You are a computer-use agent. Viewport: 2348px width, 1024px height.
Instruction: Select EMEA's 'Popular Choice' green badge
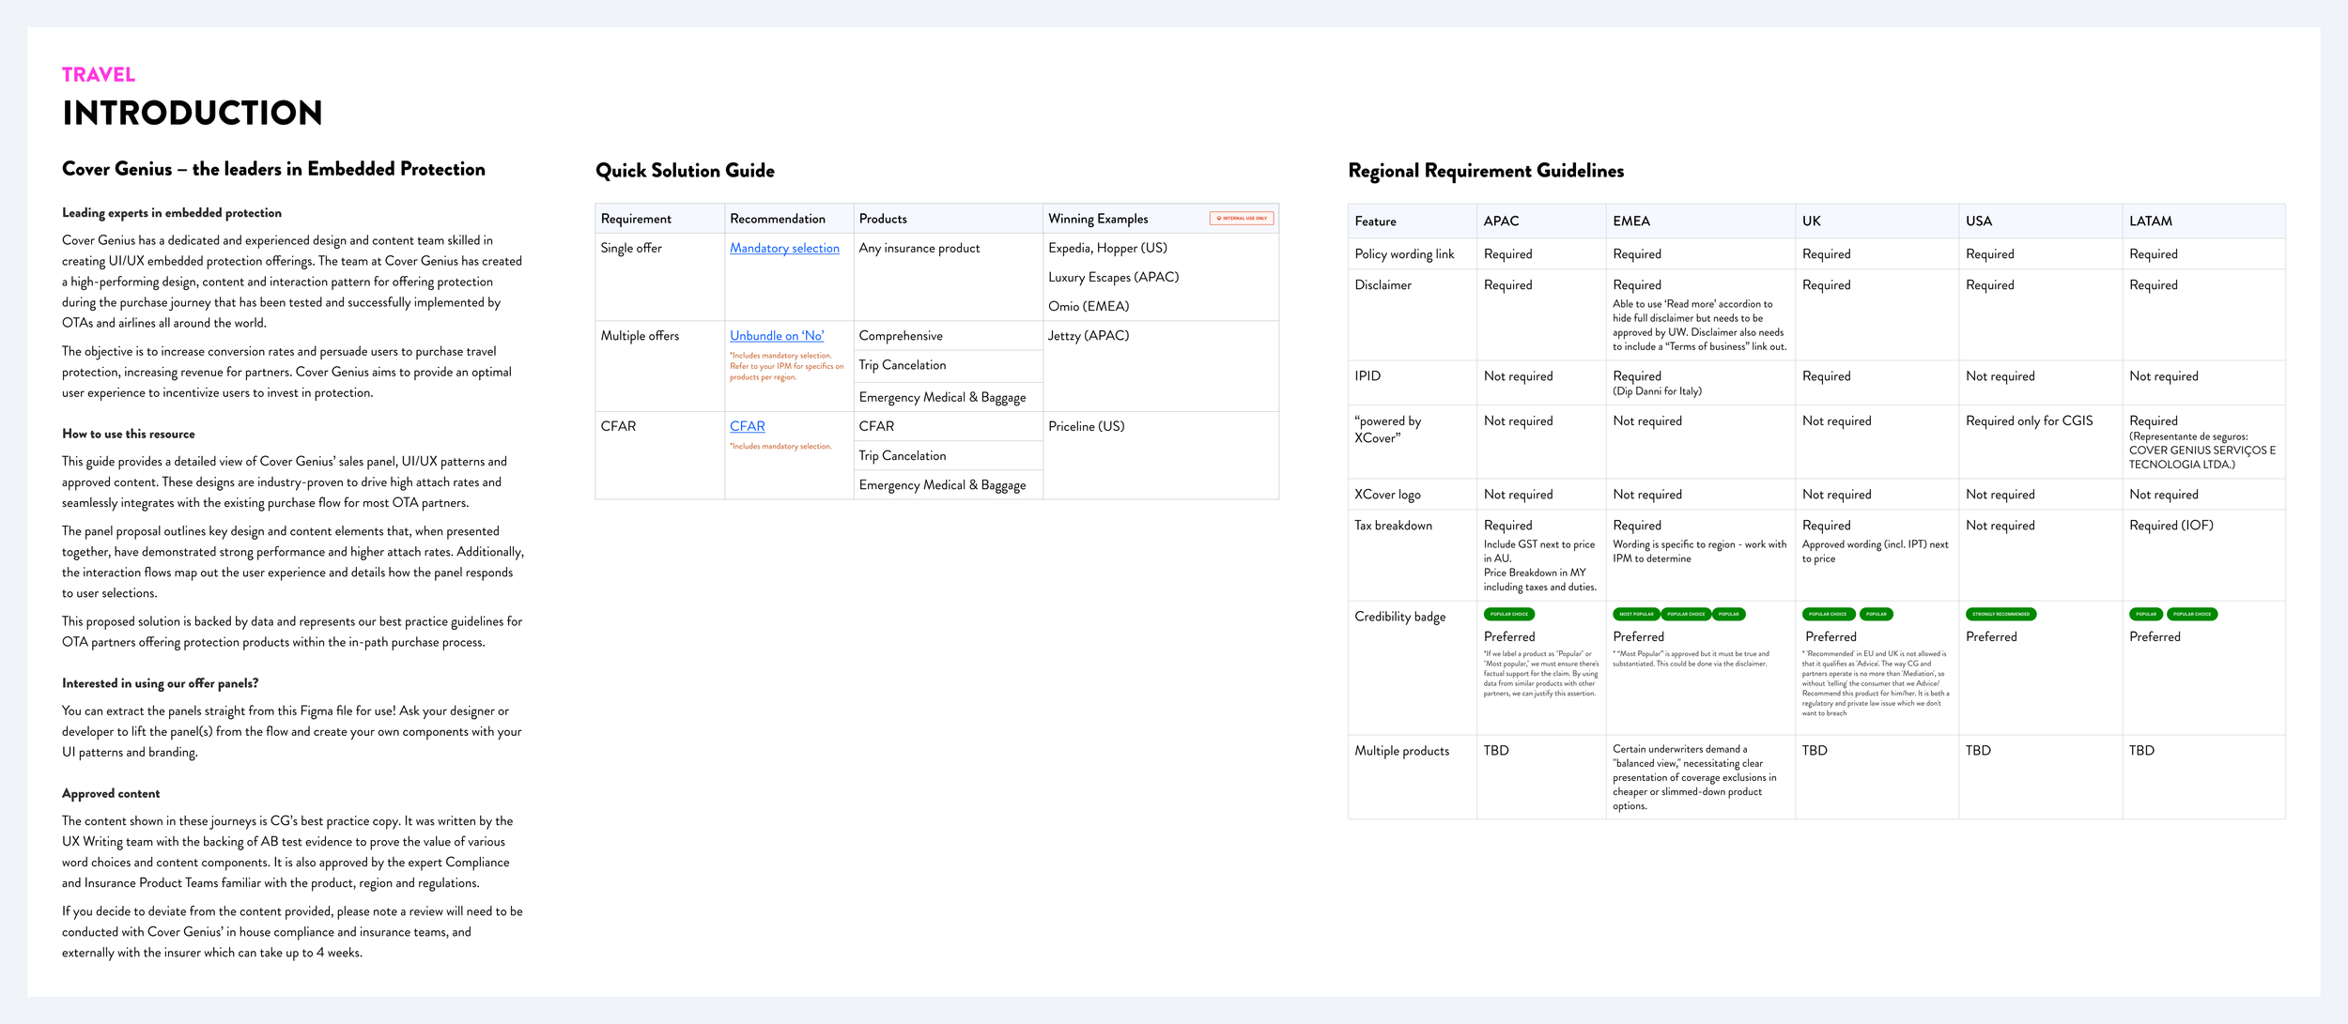pyautogui.click(x=1686, y=615)
